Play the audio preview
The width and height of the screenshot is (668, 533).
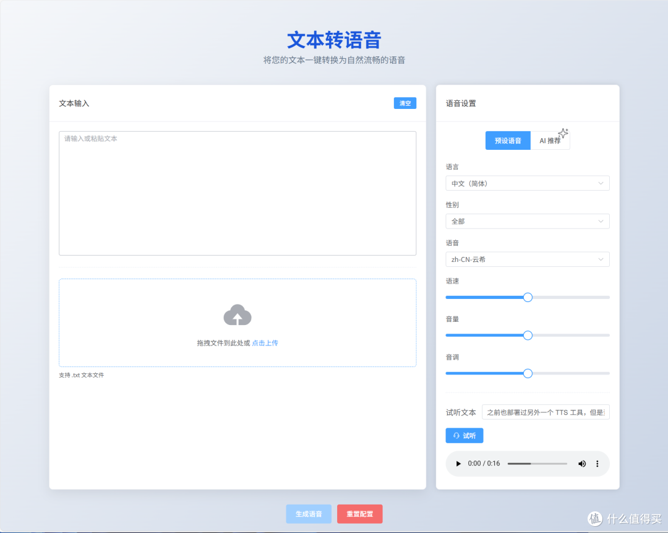click(458, 464)
